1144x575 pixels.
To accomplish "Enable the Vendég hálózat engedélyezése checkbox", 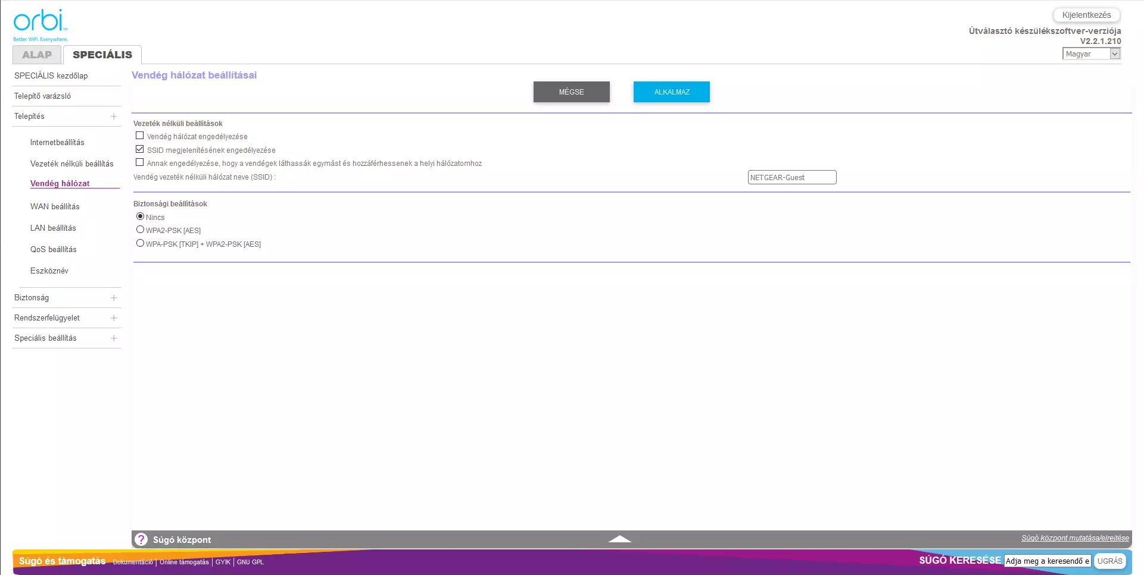I will [x=140, y=136].
